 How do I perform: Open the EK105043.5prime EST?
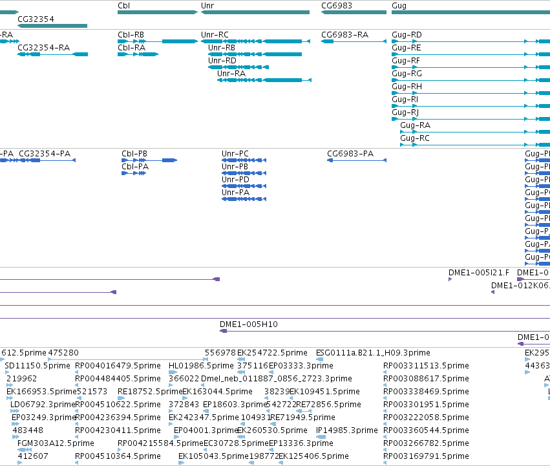(x=182, y=463)
